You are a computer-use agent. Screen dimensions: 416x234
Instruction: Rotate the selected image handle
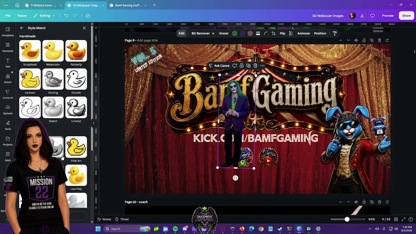tap(235, 178)
